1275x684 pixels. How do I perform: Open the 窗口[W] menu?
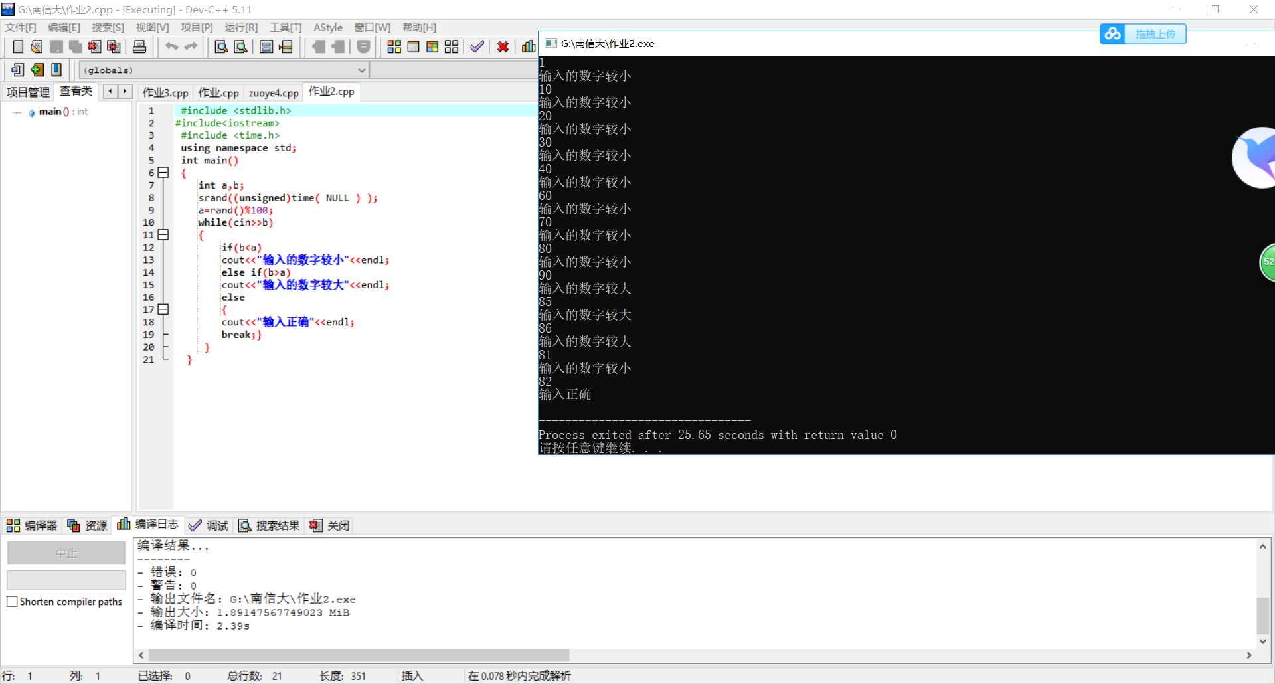(x=373, y=27)
